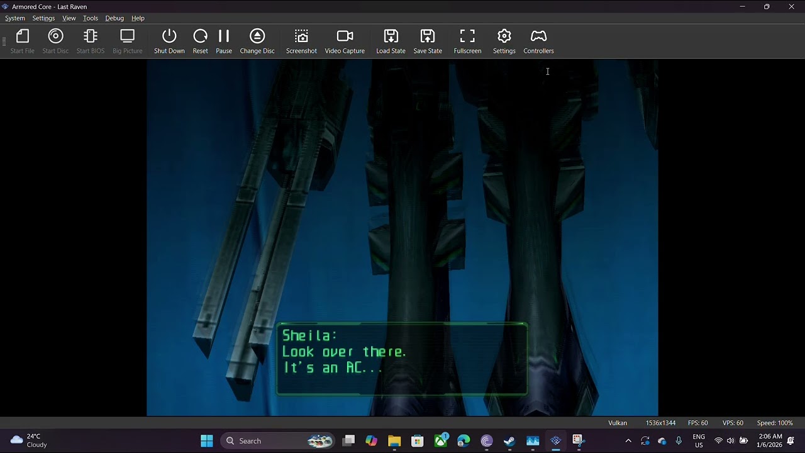This screenshot has height=453, width=805.
Task: Open the weather widget showing 24°C Cloudy
Action: tap(29, 441)
